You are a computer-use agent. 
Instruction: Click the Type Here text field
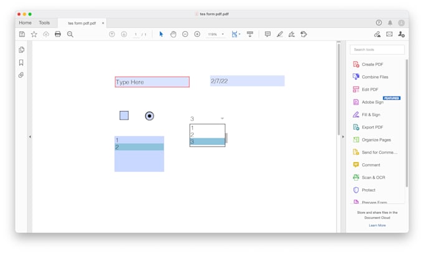coord(152,82)
